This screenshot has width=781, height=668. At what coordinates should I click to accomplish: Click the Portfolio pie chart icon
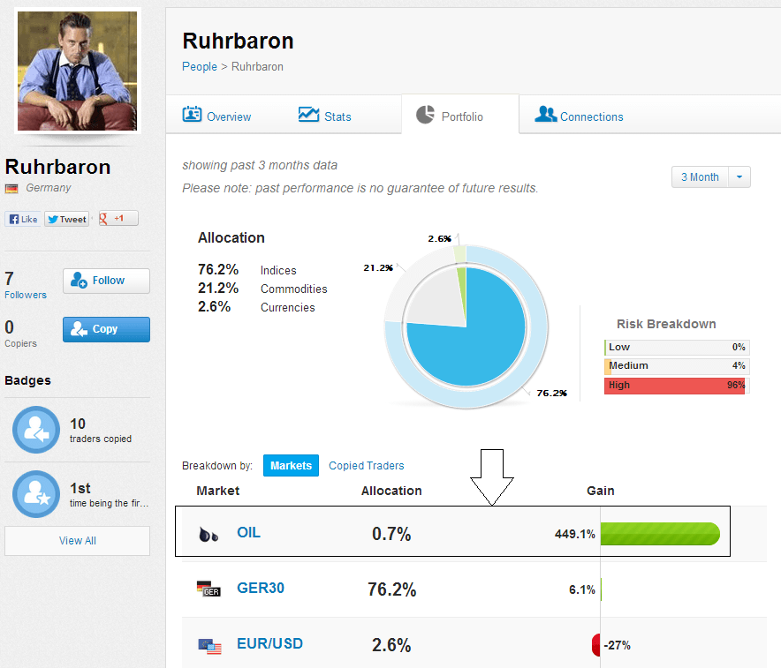(x=426, y=114)
